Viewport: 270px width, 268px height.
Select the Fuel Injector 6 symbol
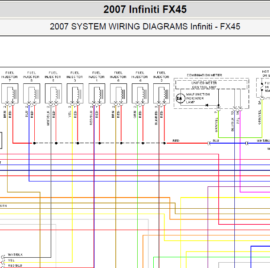click(x=119, y=93)
